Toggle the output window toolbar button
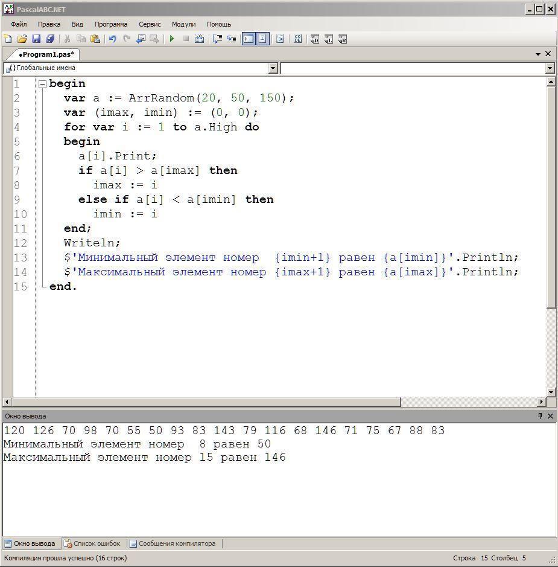Screen dimensions: 558x567 pos(249,39)
